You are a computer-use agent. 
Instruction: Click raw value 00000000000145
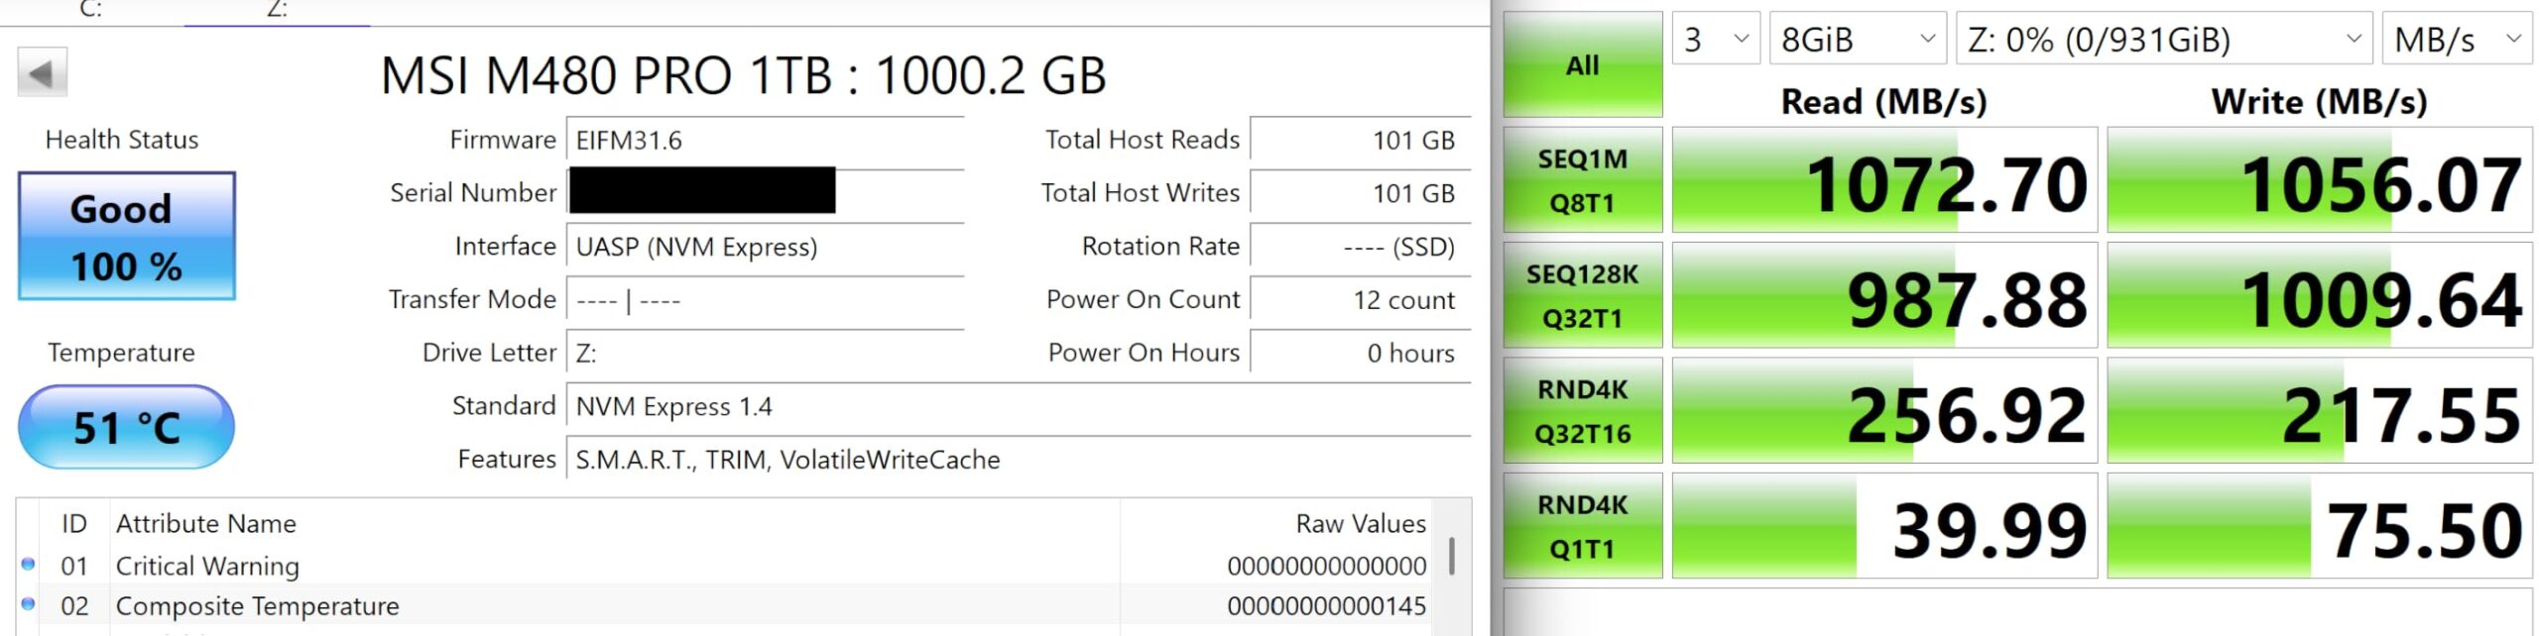(x=1326, y=605)
